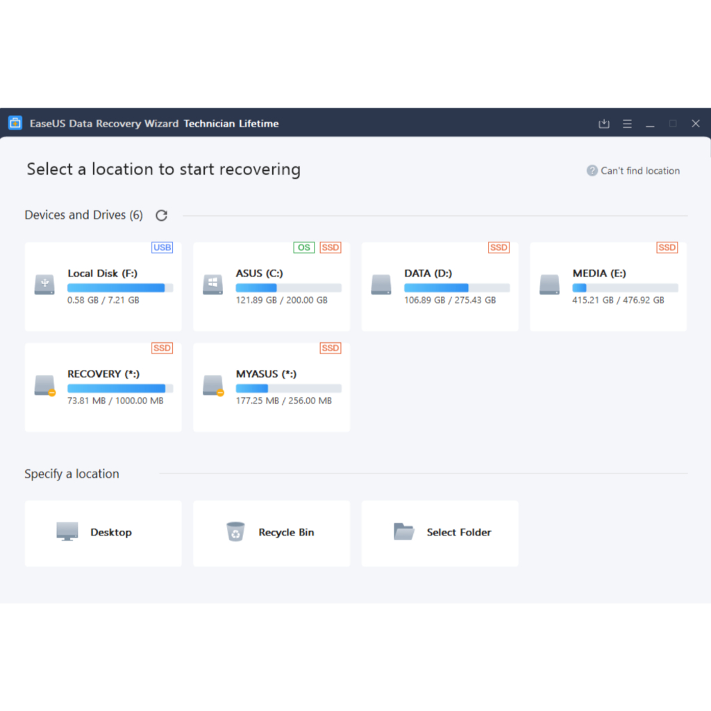Screen dimensions: 711x711
Task: Click the DATA (D:) usage bar
Action: click(457, 287)
